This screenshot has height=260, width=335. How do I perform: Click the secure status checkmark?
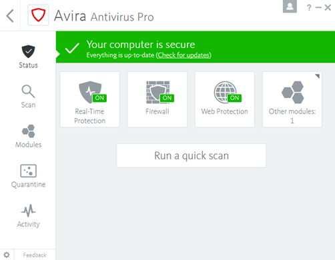[x=72, y=48]
